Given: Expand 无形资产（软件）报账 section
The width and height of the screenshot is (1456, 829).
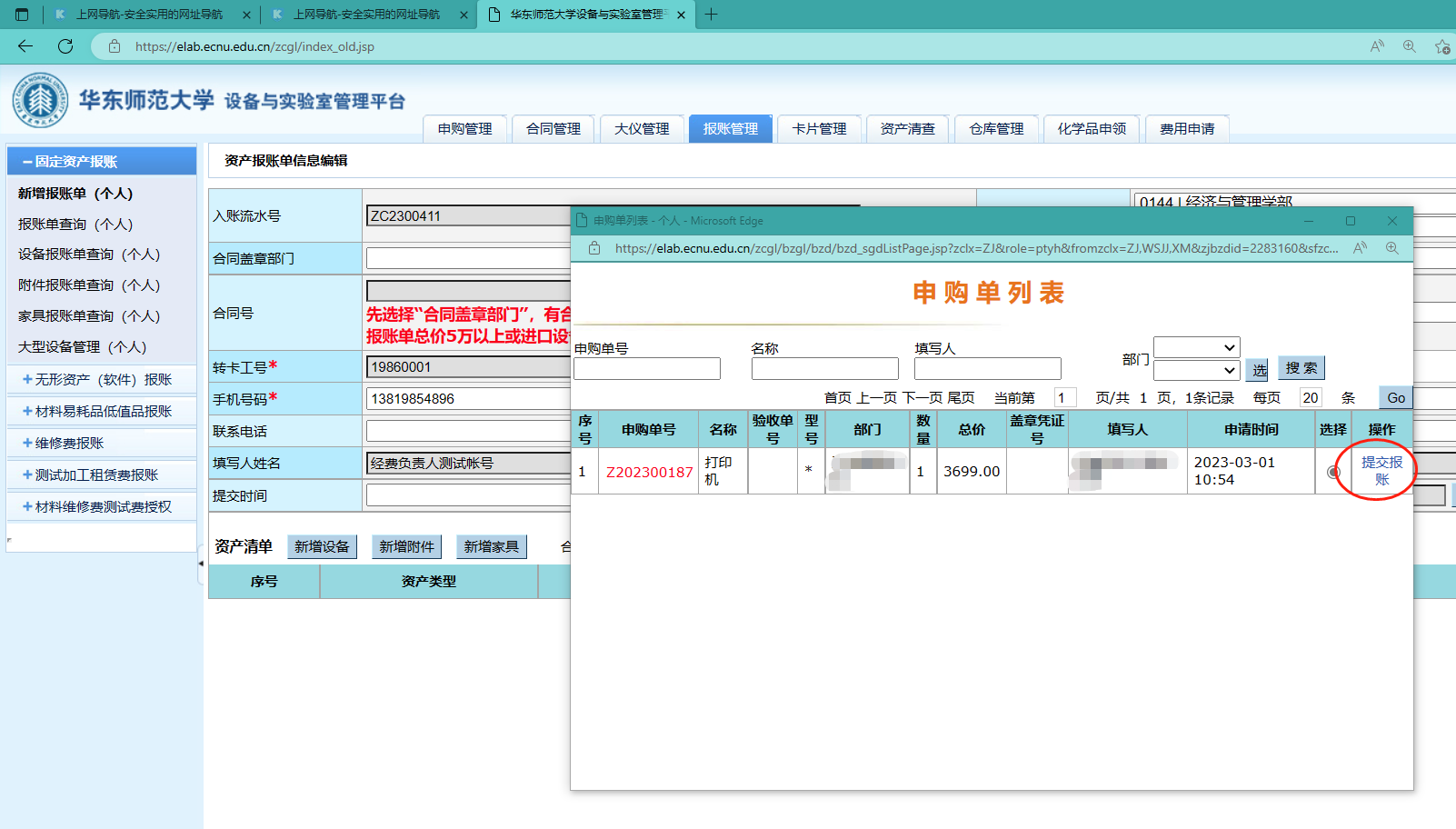Looking at the screenshot, I should (x=102, y=380).
